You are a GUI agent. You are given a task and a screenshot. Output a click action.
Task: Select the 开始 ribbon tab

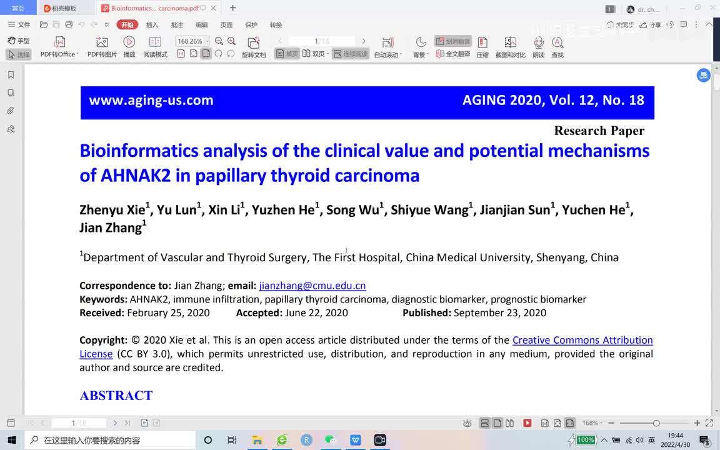[127, 25]
